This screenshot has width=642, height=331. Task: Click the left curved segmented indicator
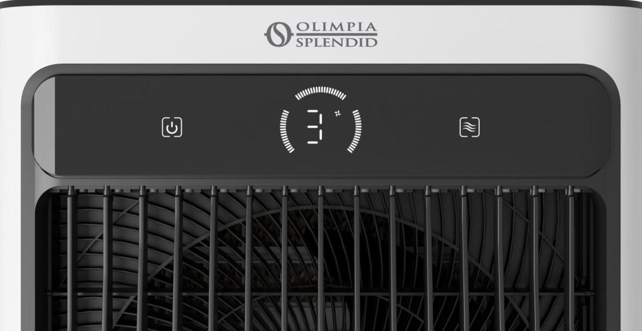[x=286, y=131]
